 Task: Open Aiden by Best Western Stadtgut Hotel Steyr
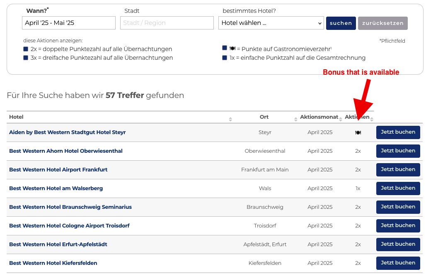pos(67,132)
